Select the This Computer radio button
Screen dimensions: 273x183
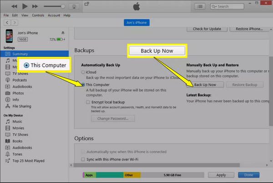(83, 84)
